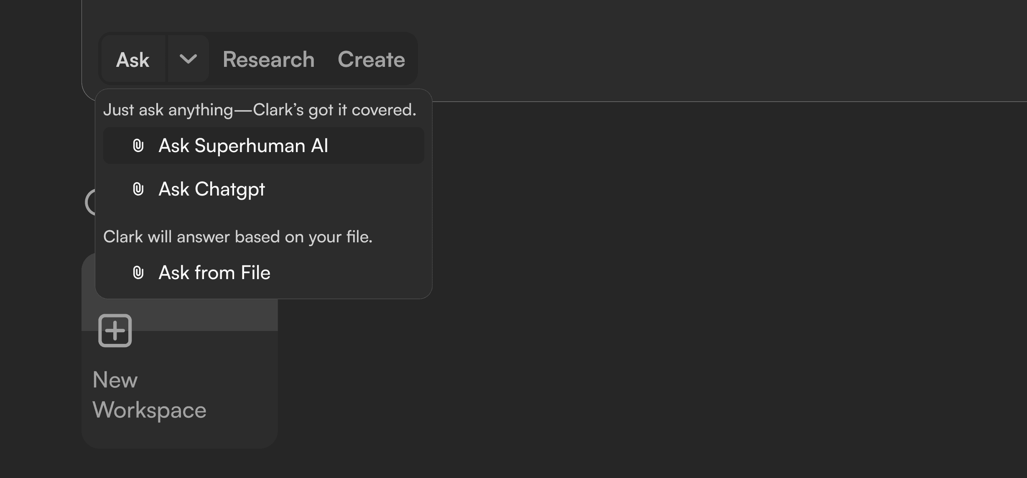Open the New Workspace label
The height and width of the screenshot is (478, 1027).
coord(149,395)
